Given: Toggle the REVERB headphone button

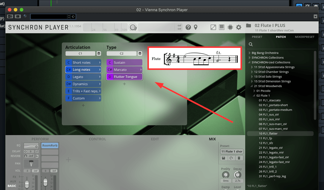Looking at the screenshot, I should [26, 156].
